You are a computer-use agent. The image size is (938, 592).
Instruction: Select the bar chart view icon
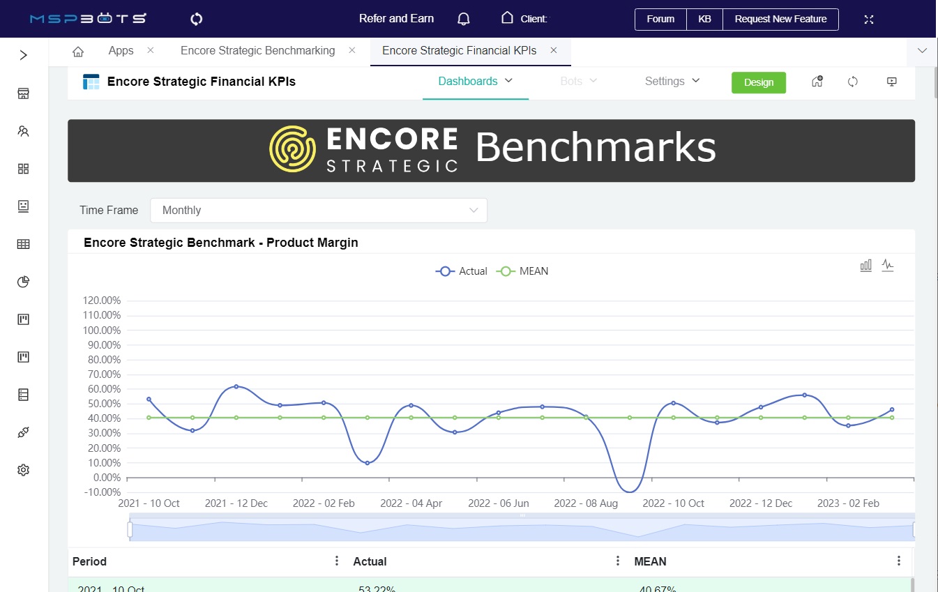pos(865,265)
